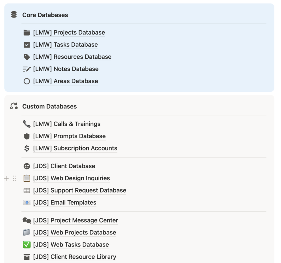Open the [JDS] Client Database page
This screenshot has width=281, height=263.
point(64,166)
